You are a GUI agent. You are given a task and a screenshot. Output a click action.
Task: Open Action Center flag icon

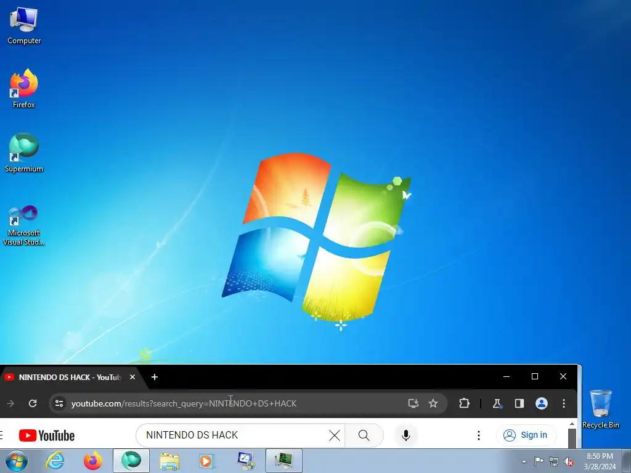pos(539,461)
